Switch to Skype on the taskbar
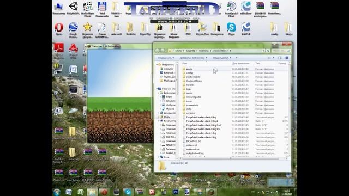The width and height of the screenshot is (349, 196). point(128,192)
